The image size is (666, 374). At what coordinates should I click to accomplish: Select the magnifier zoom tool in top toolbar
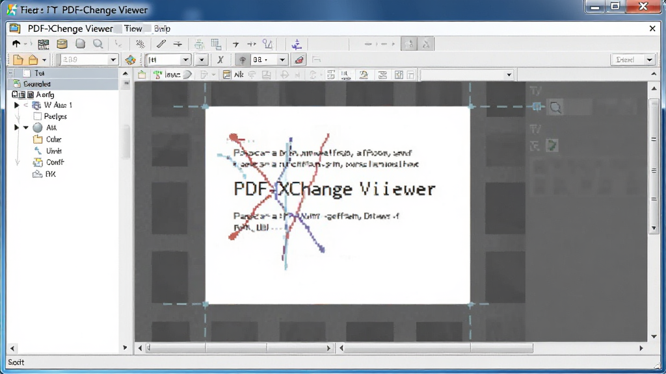click(x=98, y=44)
